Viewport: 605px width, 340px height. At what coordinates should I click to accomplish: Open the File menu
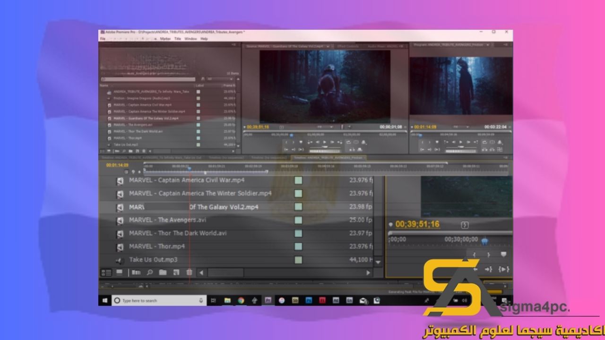(x=103, y=39)
